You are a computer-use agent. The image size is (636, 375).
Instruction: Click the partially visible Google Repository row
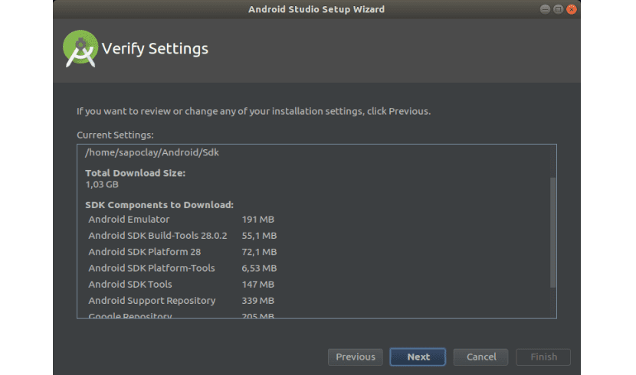coord(130,315)
